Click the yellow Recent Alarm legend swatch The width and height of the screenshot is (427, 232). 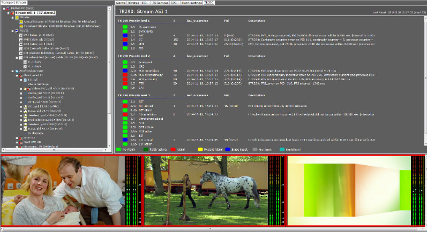[200, 150]
